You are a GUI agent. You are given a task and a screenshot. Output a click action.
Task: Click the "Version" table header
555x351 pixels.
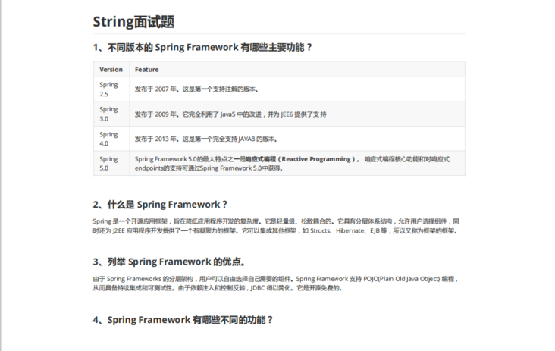[111, 69]
